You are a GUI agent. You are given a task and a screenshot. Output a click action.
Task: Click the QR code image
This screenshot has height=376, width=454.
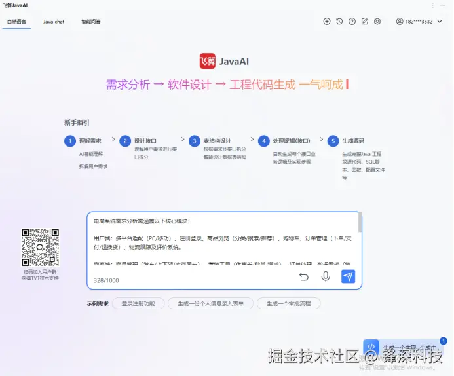[40, 248]
